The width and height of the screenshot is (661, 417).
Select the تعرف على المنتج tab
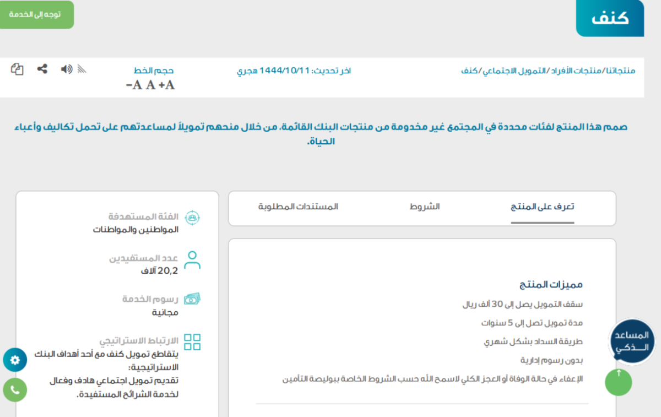click(x=542, y=207)
